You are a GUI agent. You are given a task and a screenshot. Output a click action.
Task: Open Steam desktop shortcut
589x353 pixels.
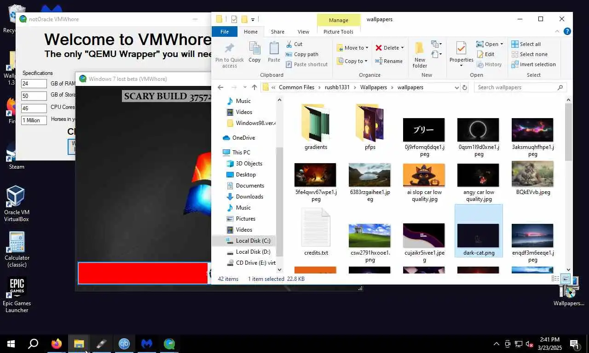tap(17, 155)
